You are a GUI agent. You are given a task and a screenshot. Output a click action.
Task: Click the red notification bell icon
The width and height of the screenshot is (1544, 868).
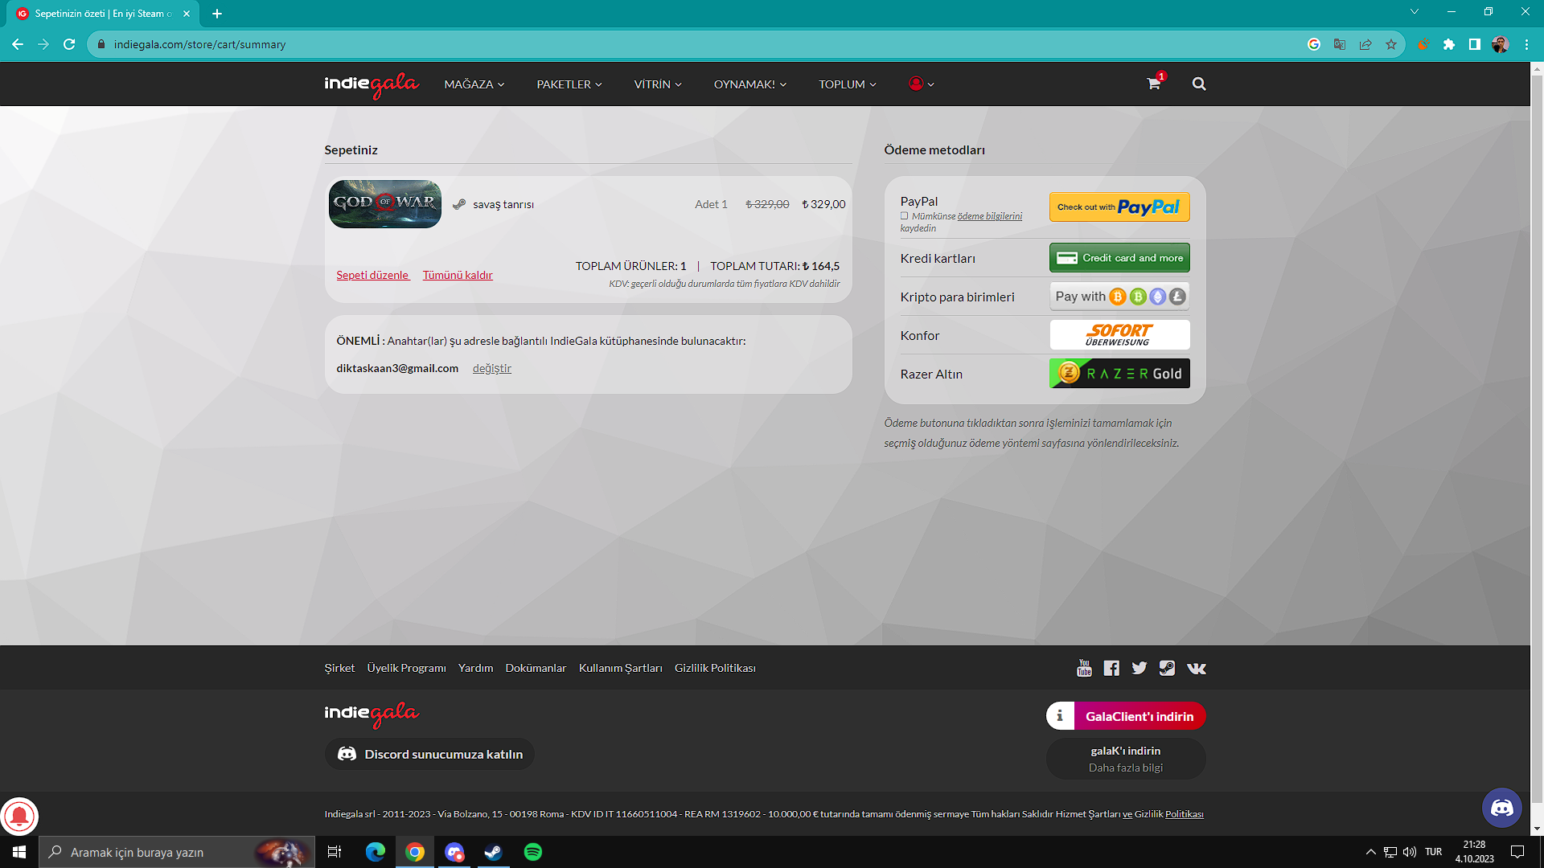19,817
